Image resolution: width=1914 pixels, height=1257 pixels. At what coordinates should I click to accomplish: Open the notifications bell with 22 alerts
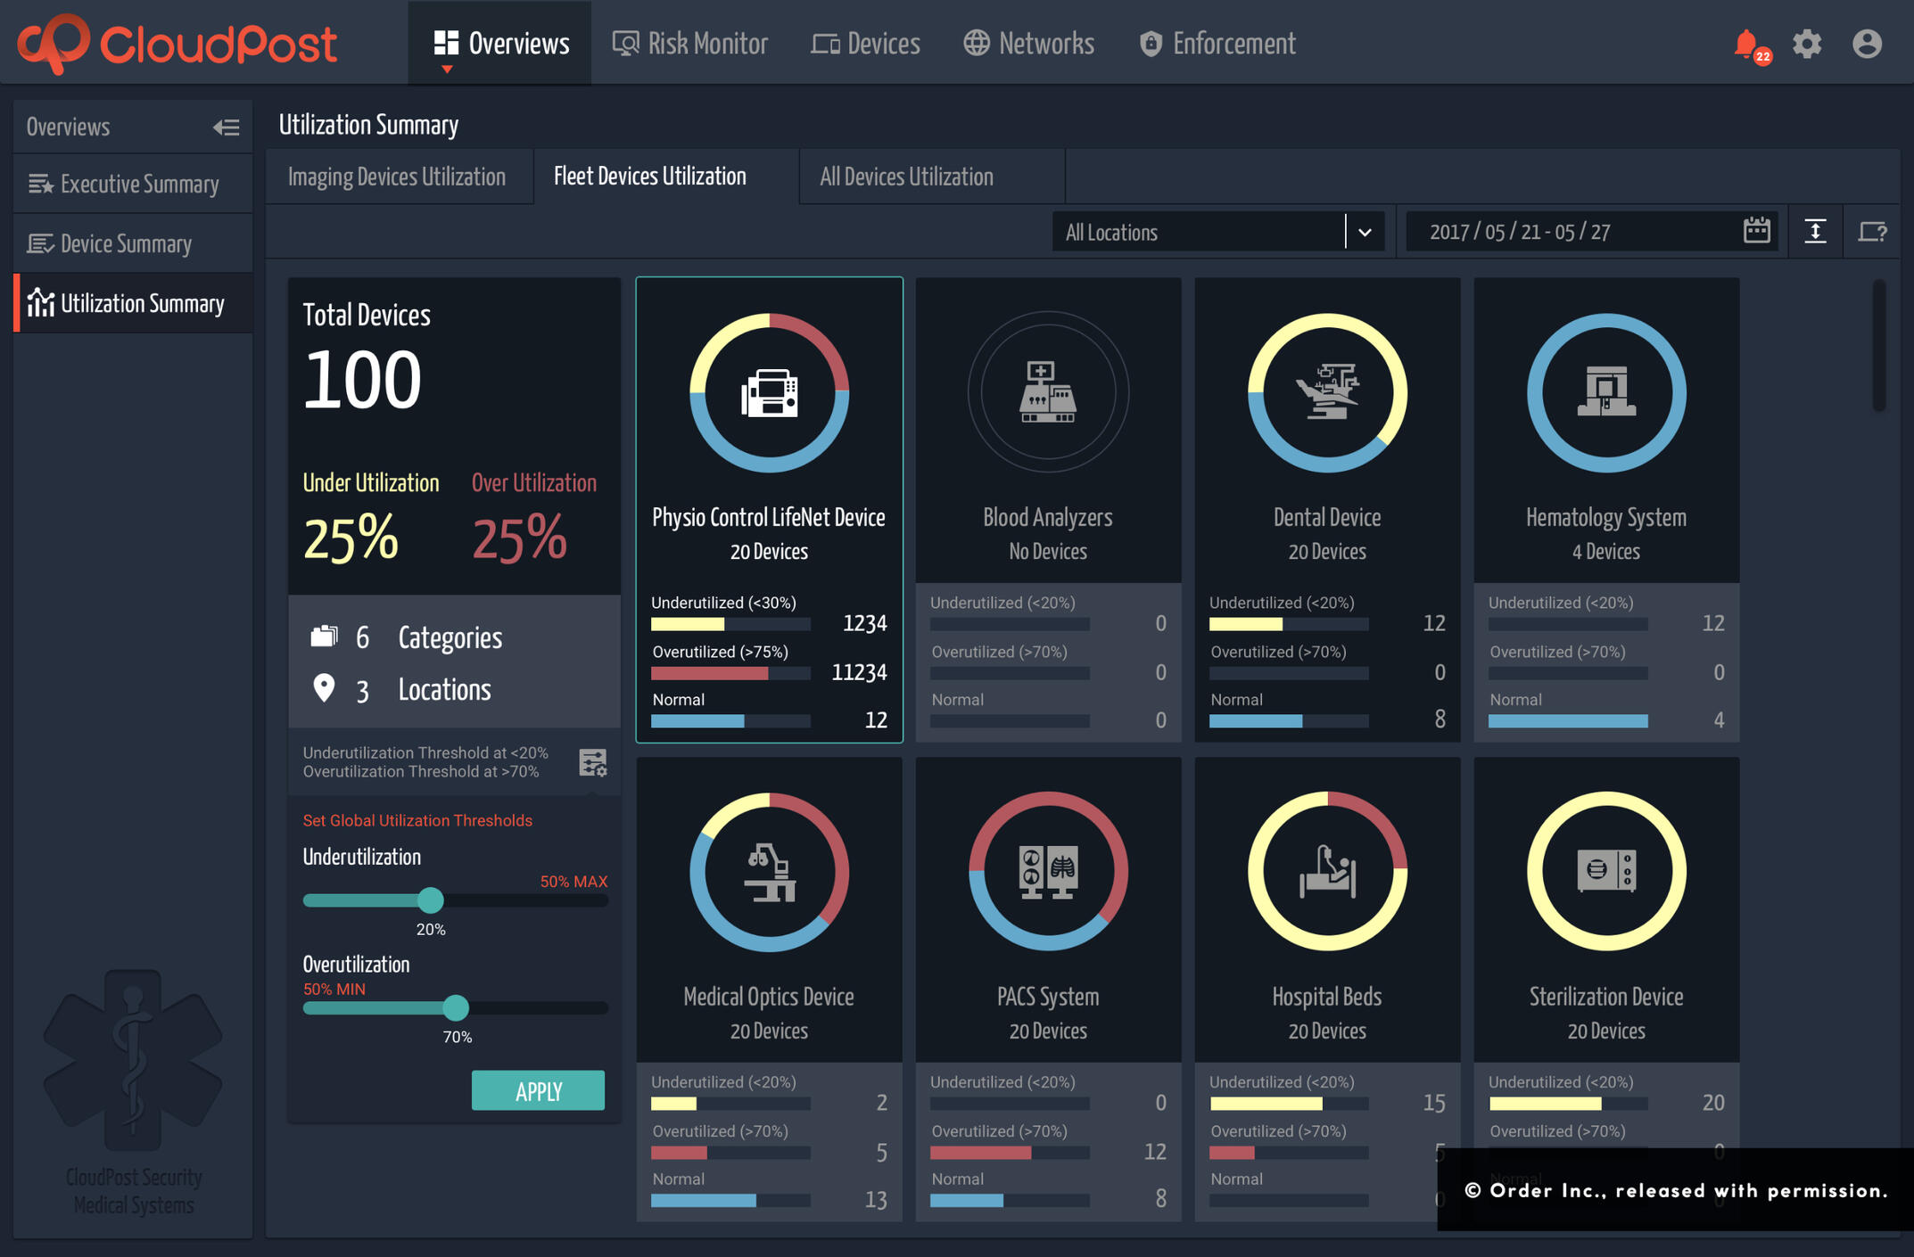(1747, 45)
